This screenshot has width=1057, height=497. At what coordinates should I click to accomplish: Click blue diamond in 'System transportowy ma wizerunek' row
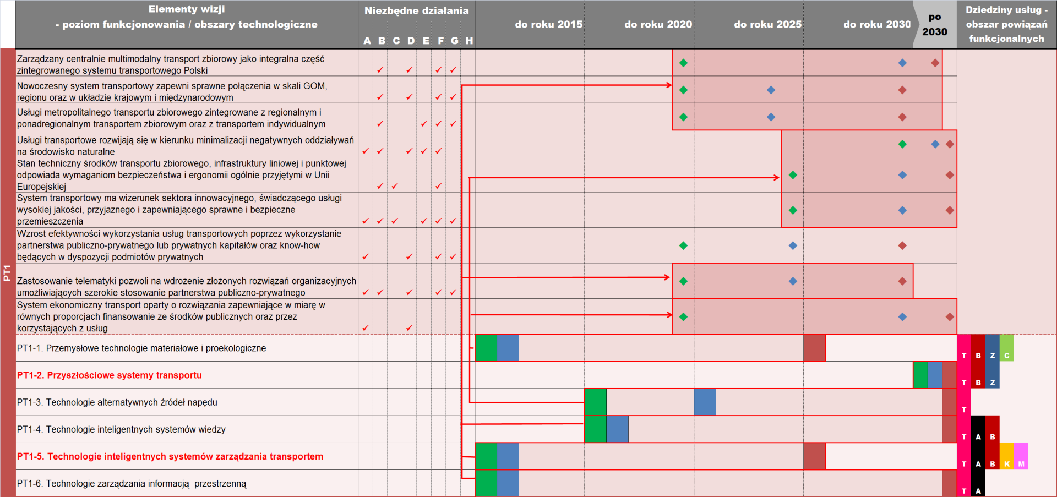(902, 210)
